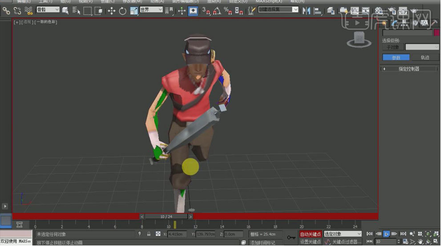Click the magenta object color swatch
The width and height of the screenshot is (441, 246).
click(x=437, y=33)
